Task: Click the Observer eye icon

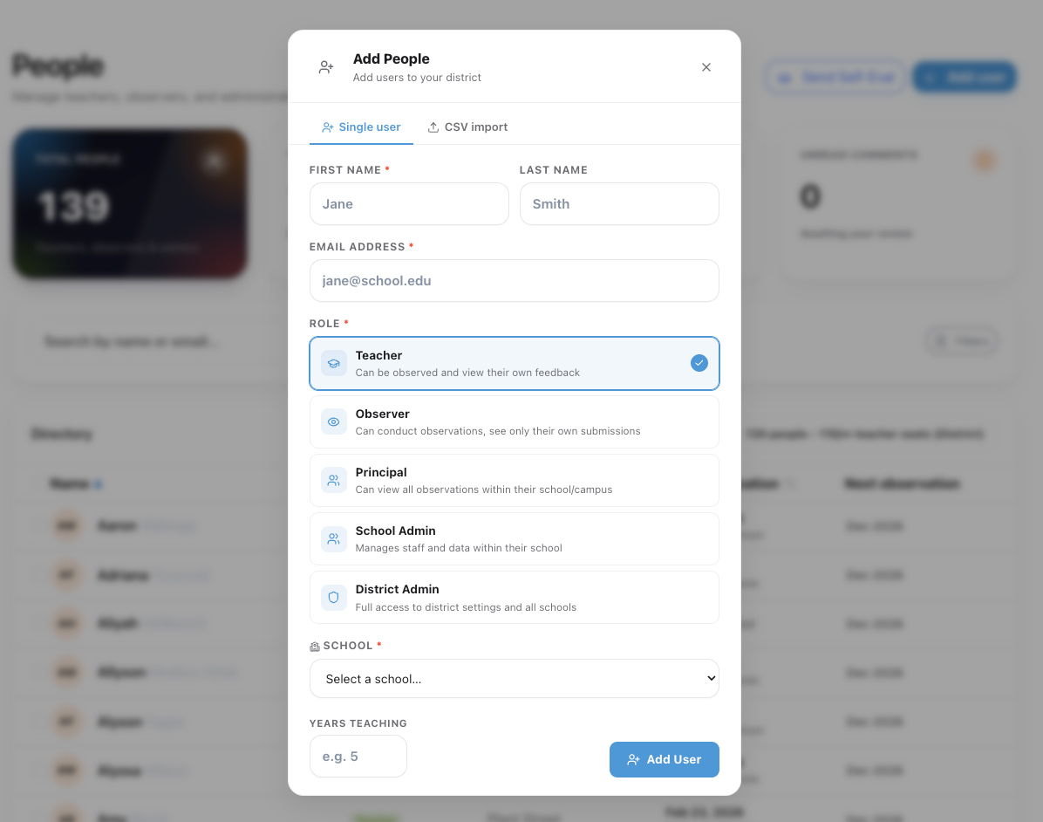Action: 334,422
